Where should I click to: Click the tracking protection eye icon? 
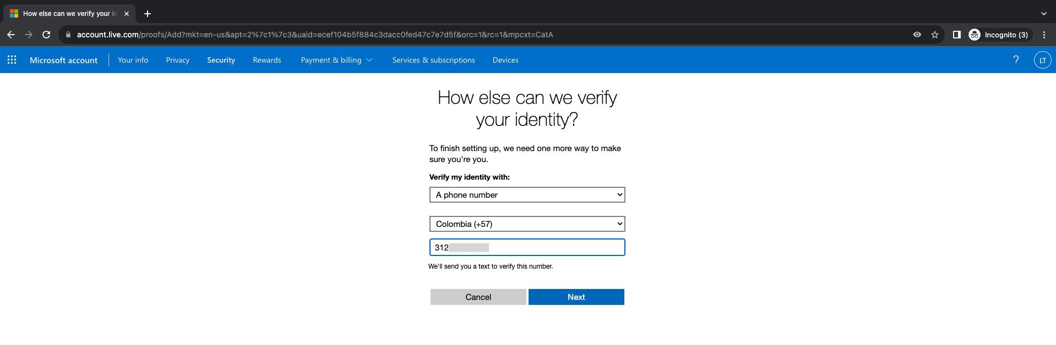pos(917,35)
